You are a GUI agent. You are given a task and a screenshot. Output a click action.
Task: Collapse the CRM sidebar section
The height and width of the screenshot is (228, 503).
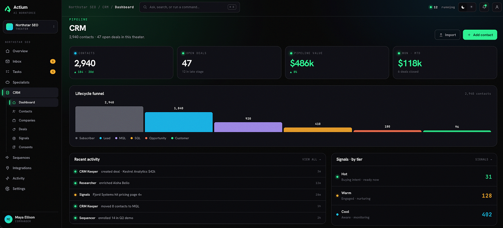pos(30,92)
